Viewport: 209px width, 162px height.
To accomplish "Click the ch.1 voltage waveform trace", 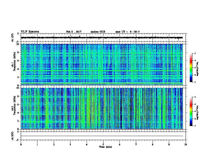I will point(102,38).
